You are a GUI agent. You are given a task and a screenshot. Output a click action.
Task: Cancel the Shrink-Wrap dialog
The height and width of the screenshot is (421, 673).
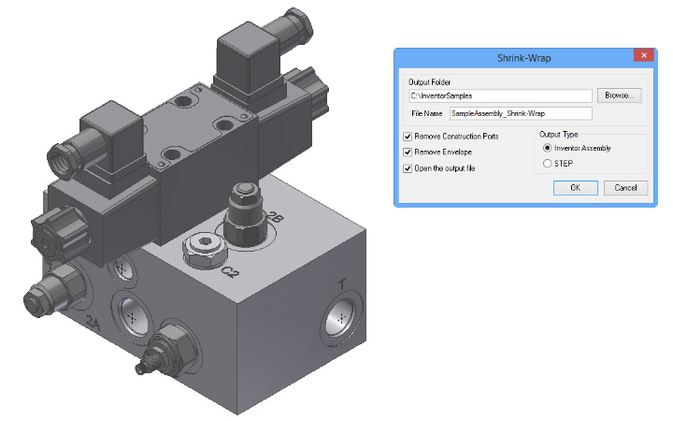[625, 188]
